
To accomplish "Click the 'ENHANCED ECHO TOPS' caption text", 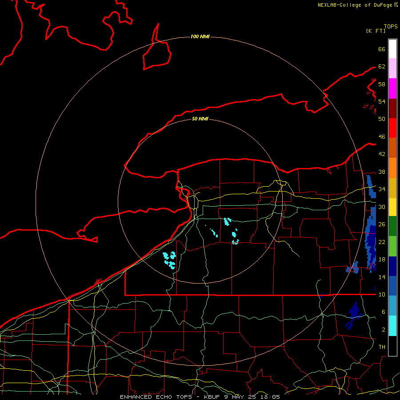I will (156, 397).
